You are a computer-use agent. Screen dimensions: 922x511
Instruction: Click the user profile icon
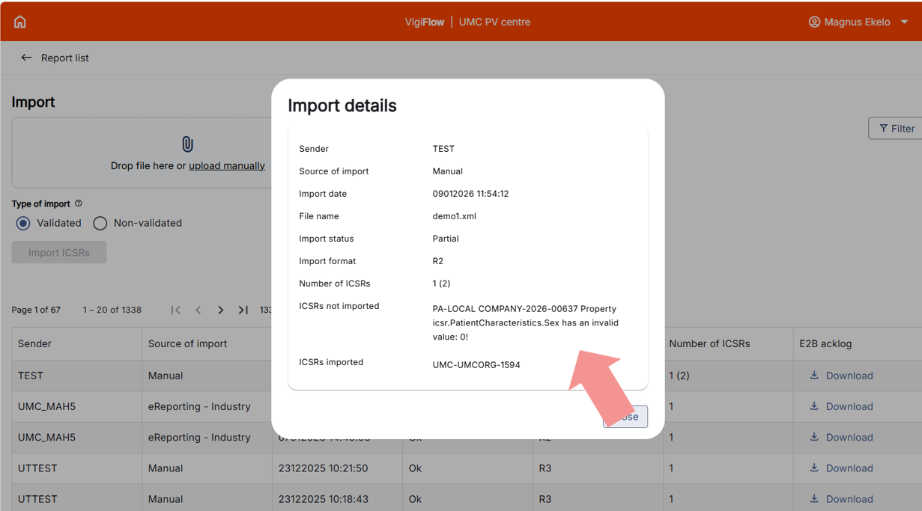814,22
